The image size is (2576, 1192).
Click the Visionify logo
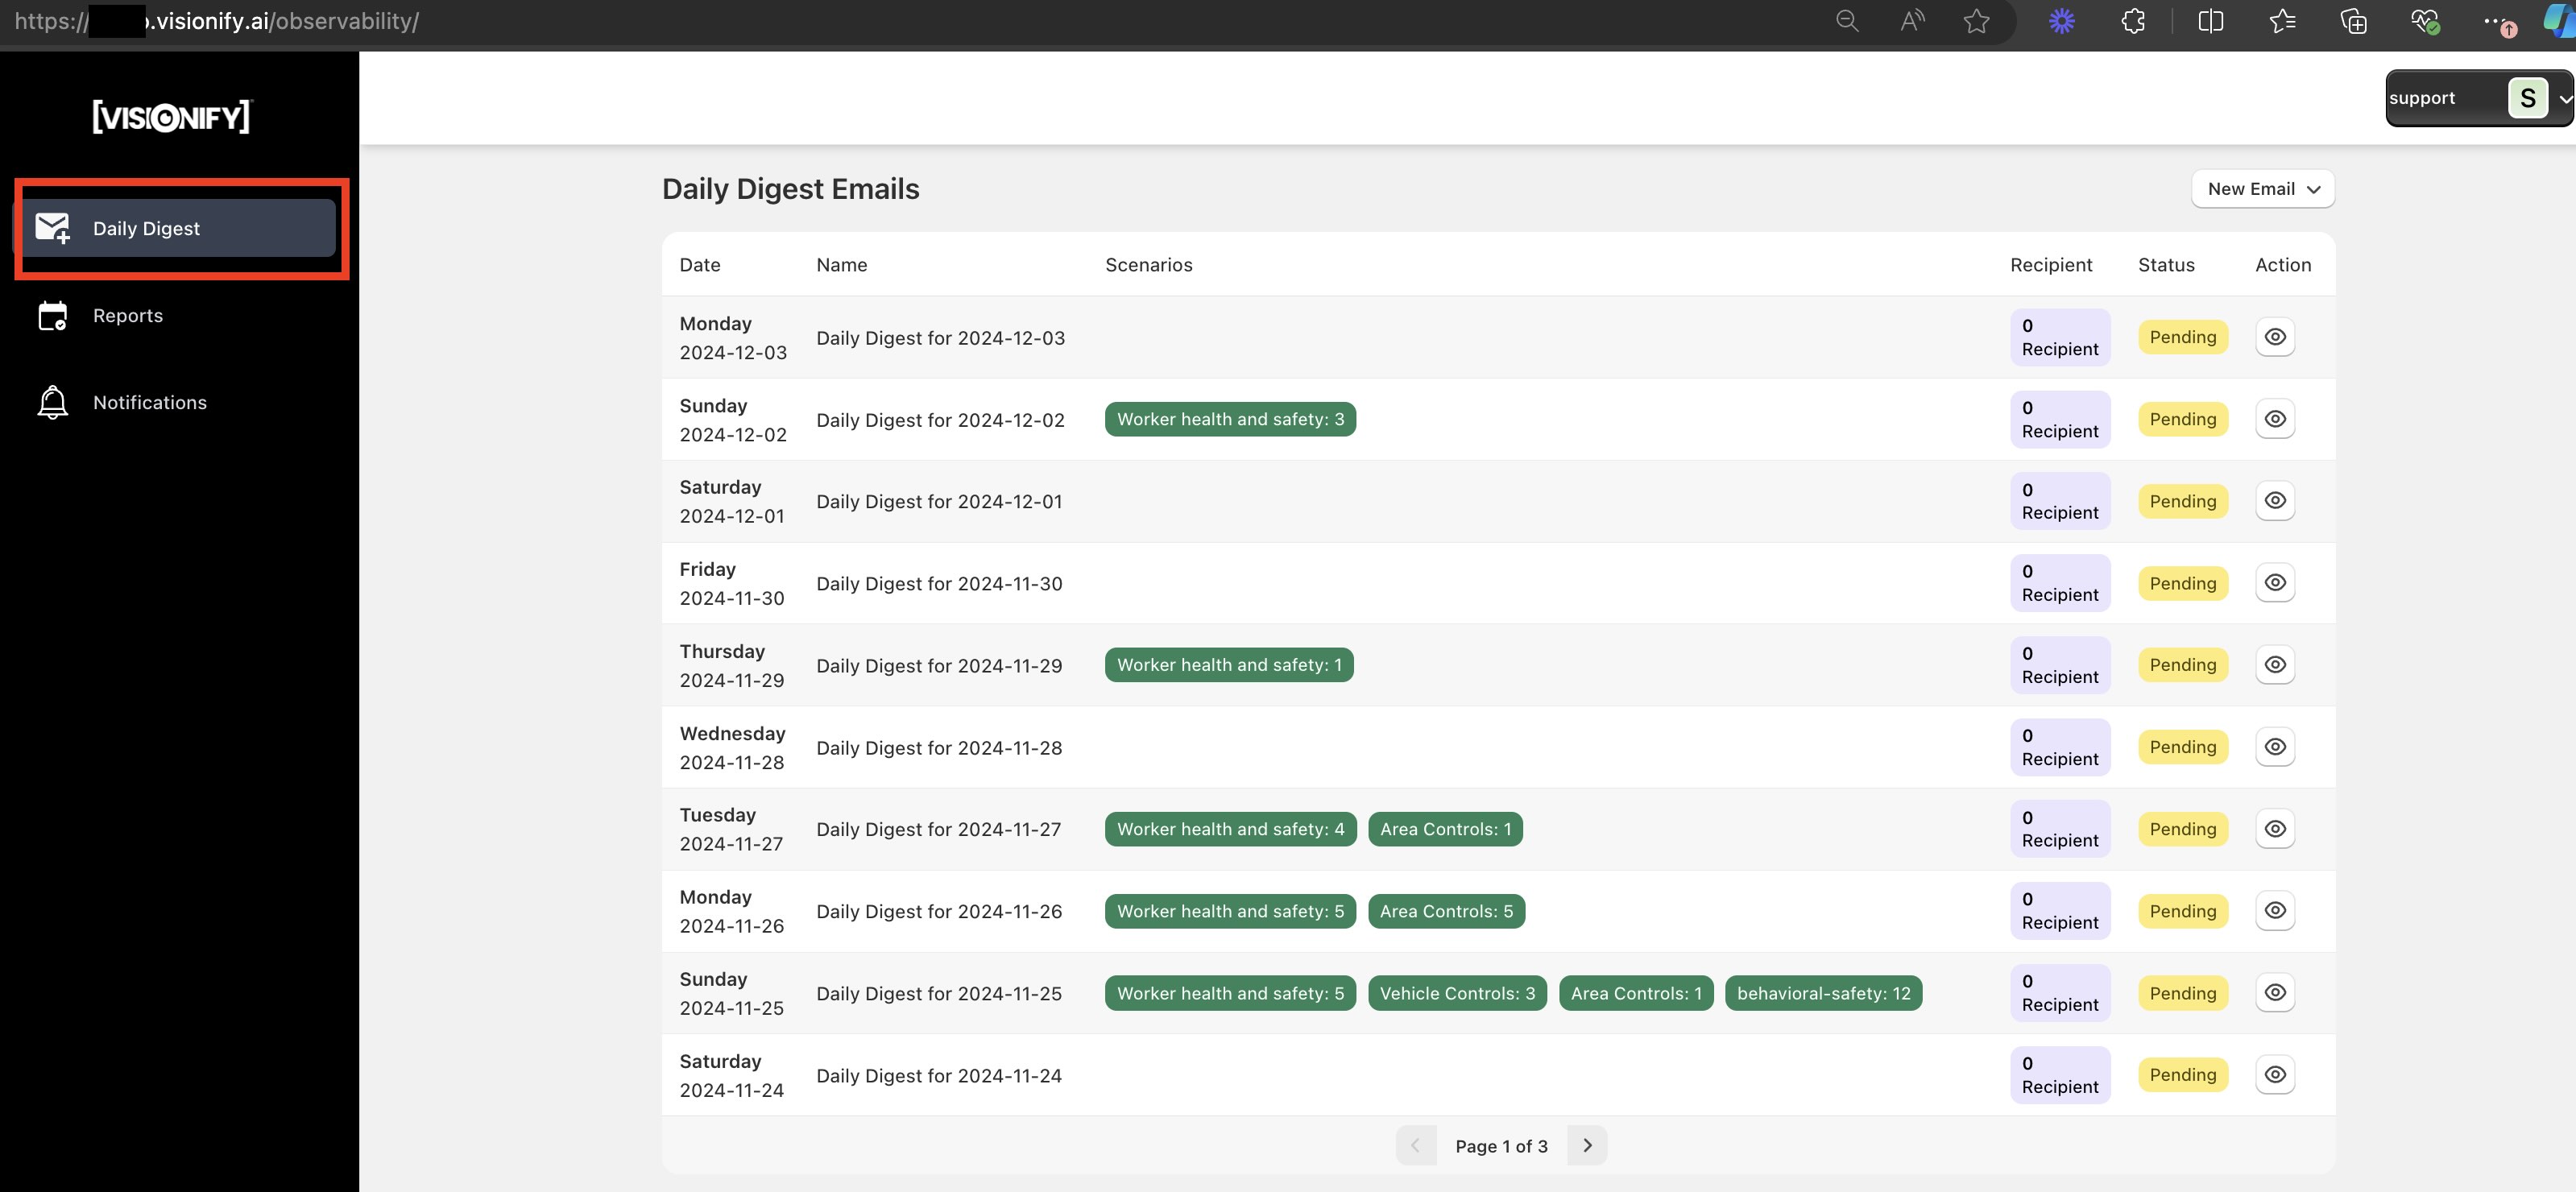click(x=172, y=117)
